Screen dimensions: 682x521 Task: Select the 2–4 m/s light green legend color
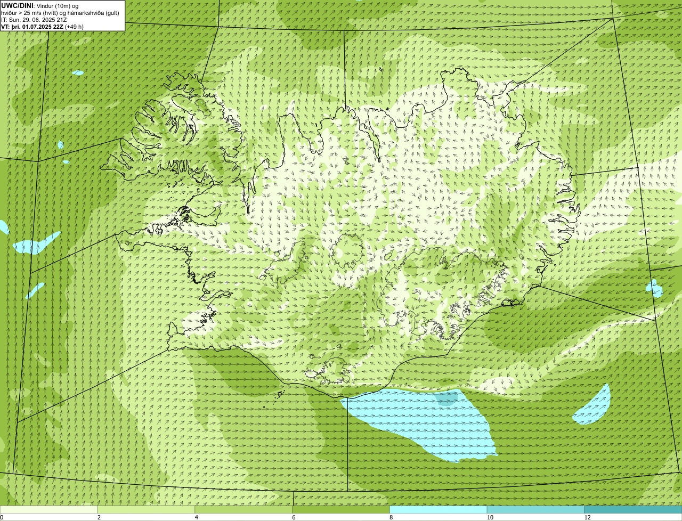(147, 509)
